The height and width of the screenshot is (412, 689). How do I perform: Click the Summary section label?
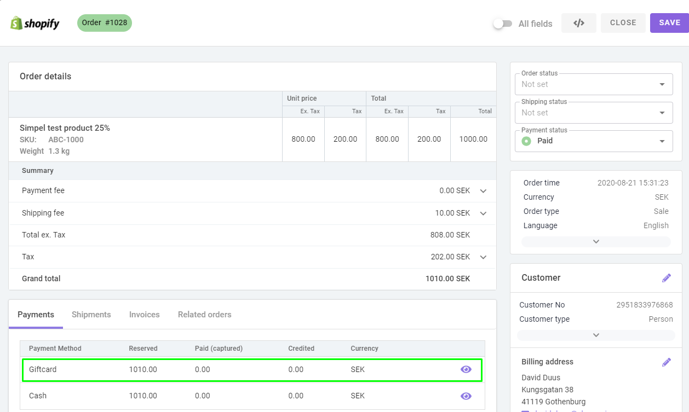(x=38, y=171)
